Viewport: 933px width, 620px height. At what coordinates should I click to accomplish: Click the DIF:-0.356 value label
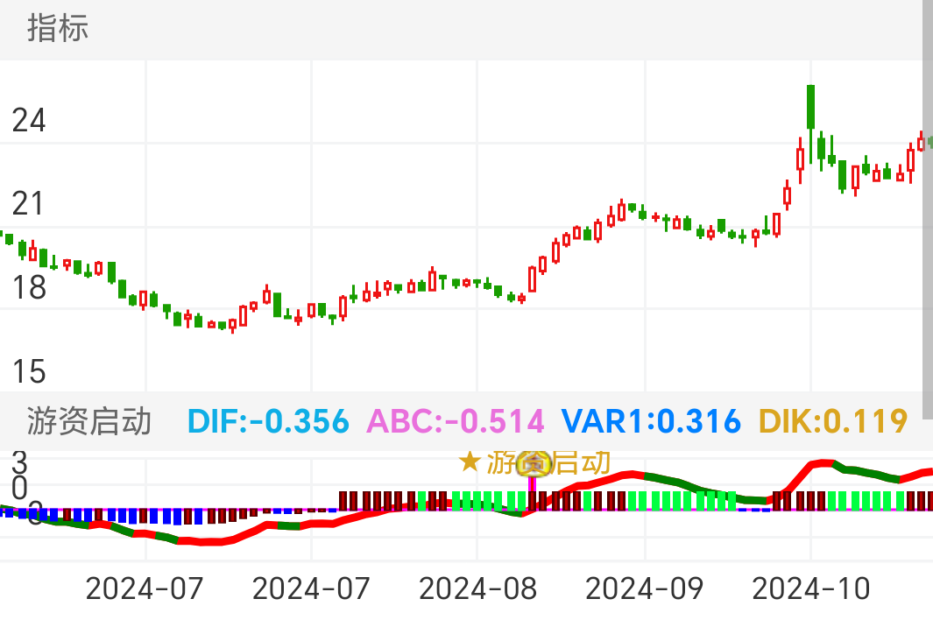pos(268,421)
